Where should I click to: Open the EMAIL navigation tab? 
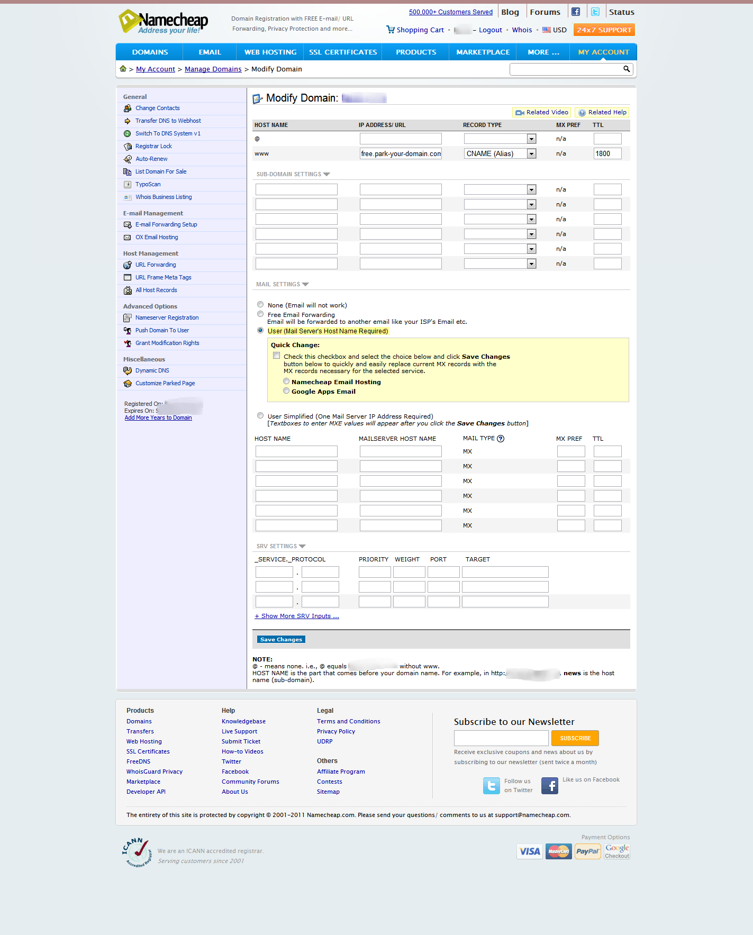click(x=210, y=52)
